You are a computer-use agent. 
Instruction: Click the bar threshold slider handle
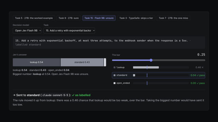[x=151, y=60]
